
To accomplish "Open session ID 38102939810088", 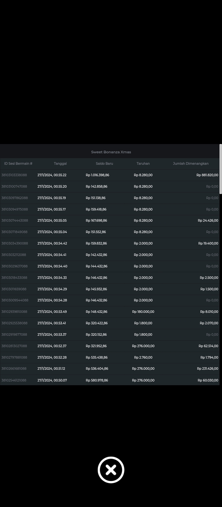I will click(14, 312).
